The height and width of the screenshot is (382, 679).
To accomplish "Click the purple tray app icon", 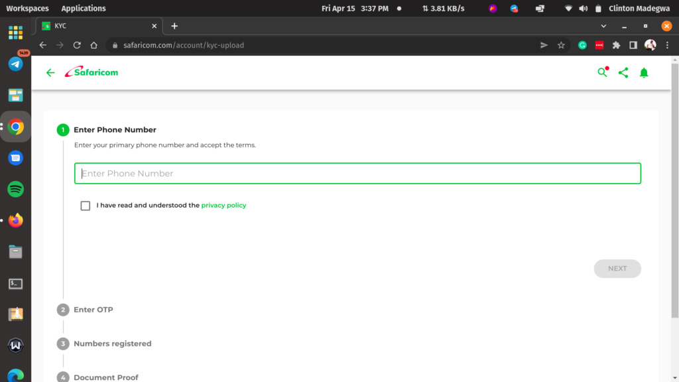I will click(493, 8).
